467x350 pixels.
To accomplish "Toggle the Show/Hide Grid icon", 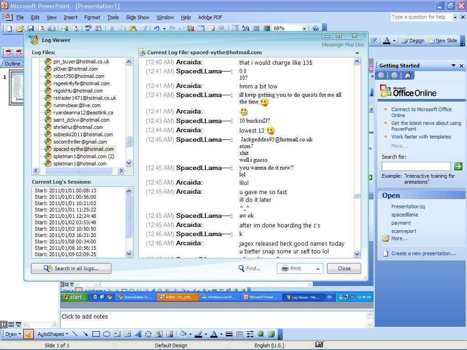I will point(256,28).
